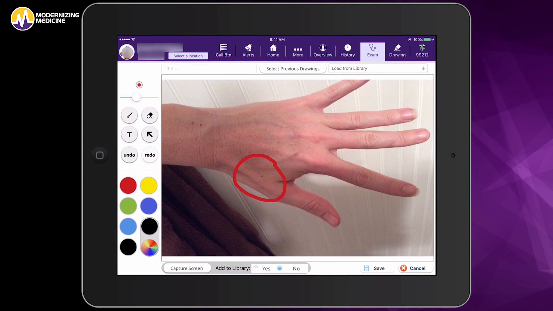Pick the yellow color swatch
Screen dimensions: 553x311
click(x=149, y=185)
